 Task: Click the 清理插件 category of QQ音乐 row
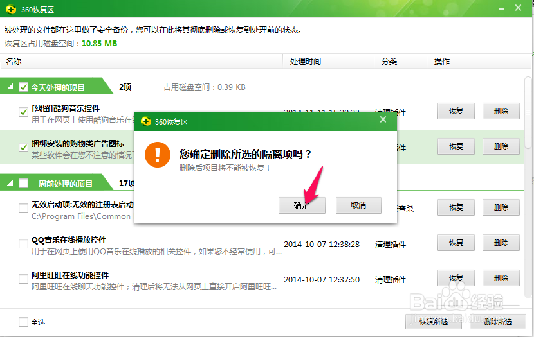(x=391, y=245)
